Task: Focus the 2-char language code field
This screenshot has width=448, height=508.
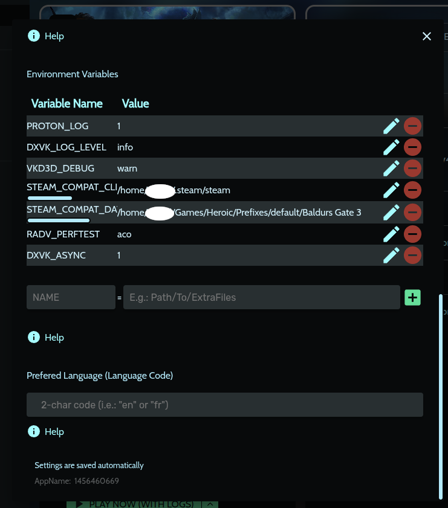Action: pyautogui.click(x=224, y=405)
